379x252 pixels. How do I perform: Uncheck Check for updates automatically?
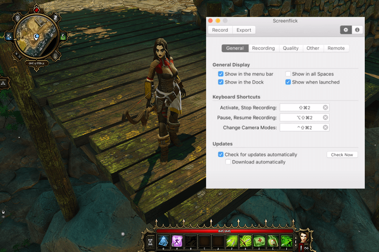pyautogui.click(x=220, y=154)
